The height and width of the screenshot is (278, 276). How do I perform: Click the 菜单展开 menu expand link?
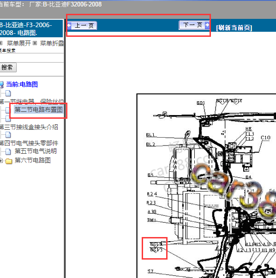(x=19, y=43)
